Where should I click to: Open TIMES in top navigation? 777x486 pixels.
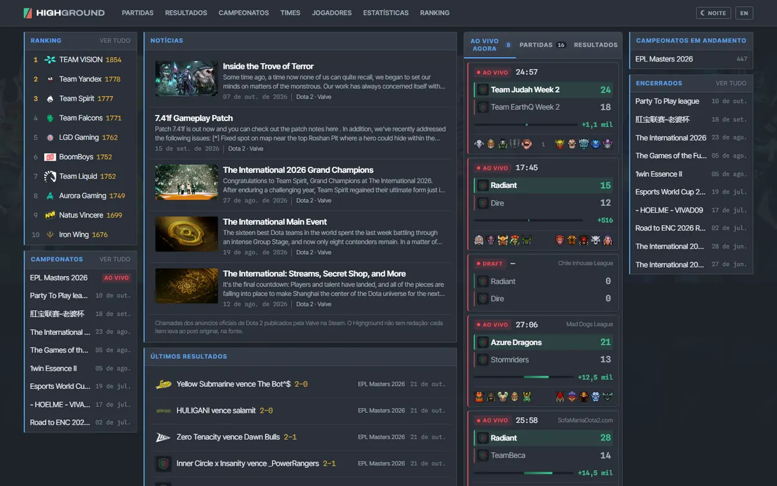click(x=290, y=13)
